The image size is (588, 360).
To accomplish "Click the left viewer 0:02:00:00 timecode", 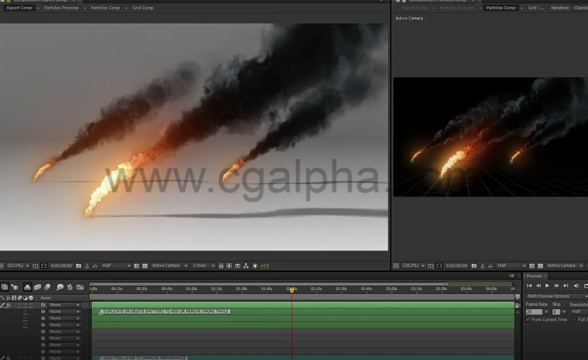I will click(x=61, y=266).
